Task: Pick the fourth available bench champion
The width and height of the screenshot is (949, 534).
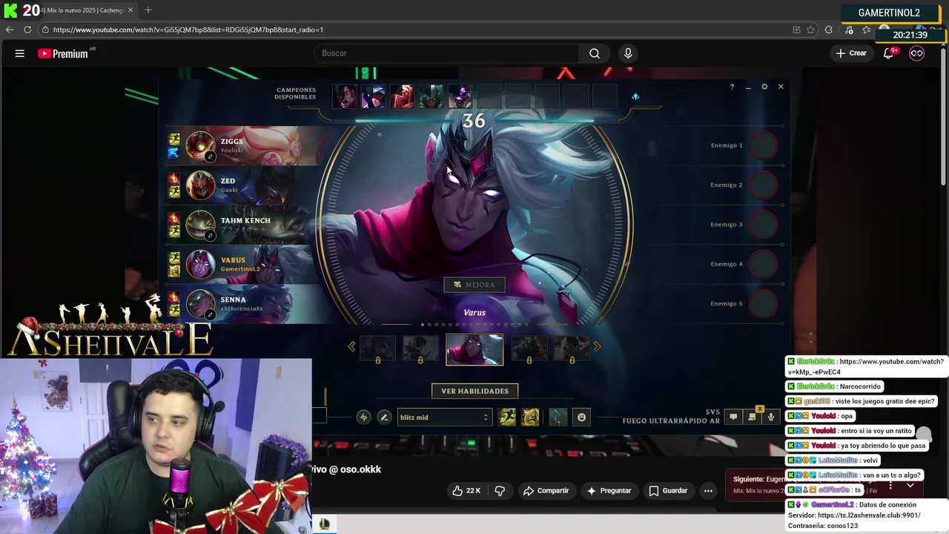Action: [x=431, y=96]
